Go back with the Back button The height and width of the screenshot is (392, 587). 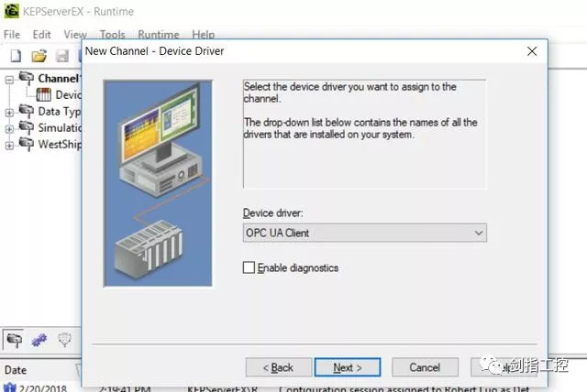[279, 367]
